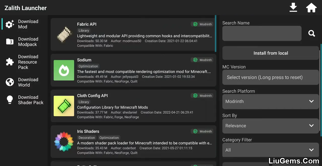This screenshot has width=322, height=166.
Task: Focus the Search Name input field
Action: point(262,33)
